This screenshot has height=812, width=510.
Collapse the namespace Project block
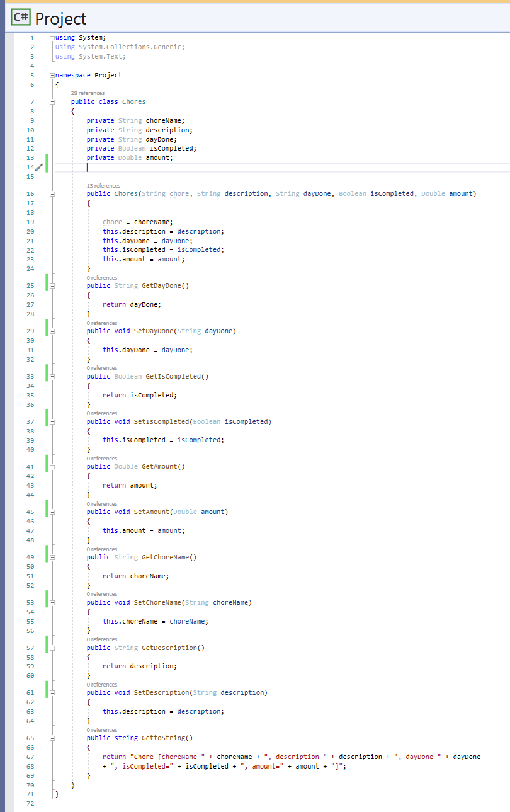pyautogui.click(x=52, y=75)
